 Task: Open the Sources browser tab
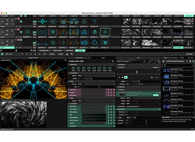[190, 58]
